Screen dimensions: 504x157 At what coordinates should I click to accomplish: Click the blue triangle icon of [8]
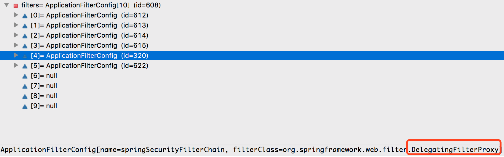click(25, 96)
